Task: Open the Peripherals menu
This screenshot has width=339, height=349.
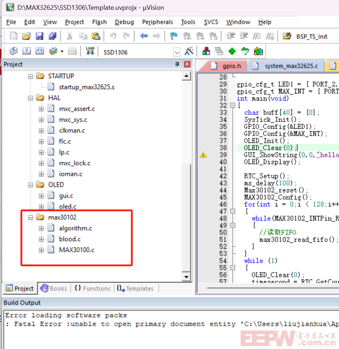Action: tap(158, 22)
